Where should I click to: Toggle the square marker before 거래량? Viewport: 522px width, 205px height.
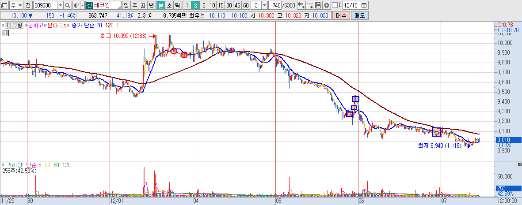click(3, 165)
